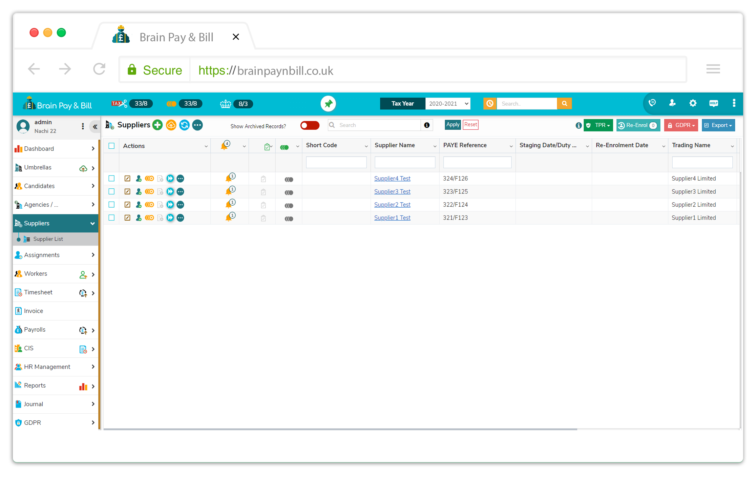Click the info icon left of TPR
Viewport: 756px width, 477px height.
(x=579, y=125)
